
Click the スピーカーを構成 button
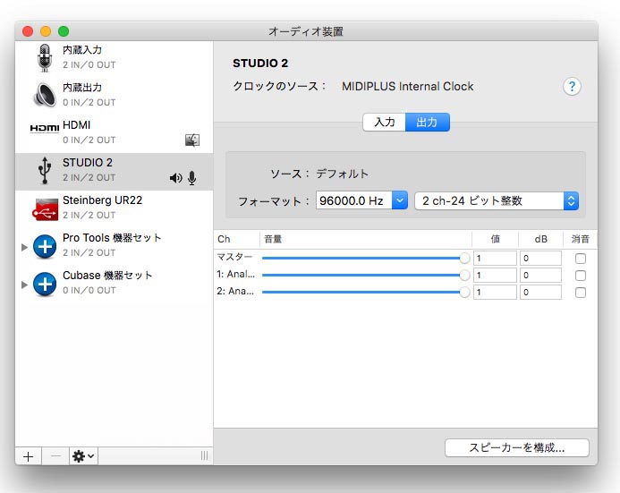pos(517,448)
